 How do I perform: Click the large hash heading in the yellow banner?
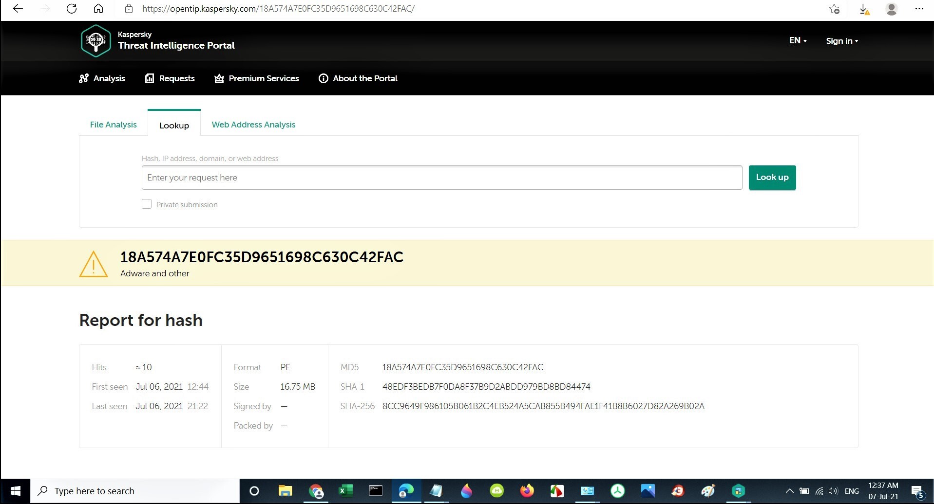pyautogui.click(x=262, y=257)
